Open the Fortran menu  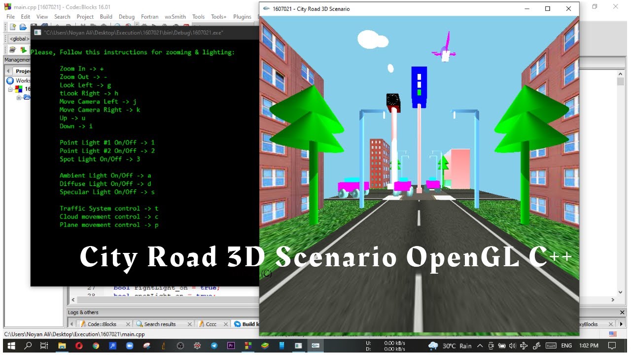(150, 17)
